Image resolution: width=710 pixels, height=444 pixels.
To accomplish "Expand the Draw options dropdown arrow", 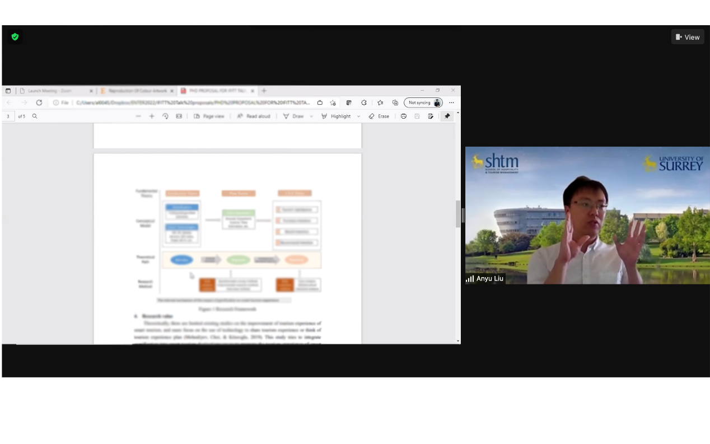I will tap(311, 116).
